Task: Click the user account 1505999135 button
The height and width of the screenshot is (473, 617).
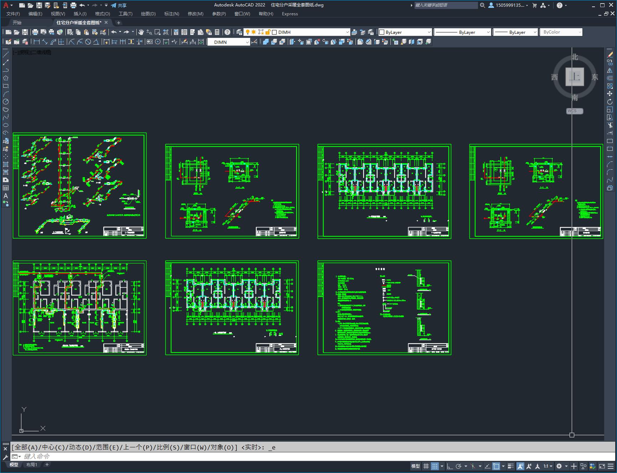Action: tap(508, 5)
